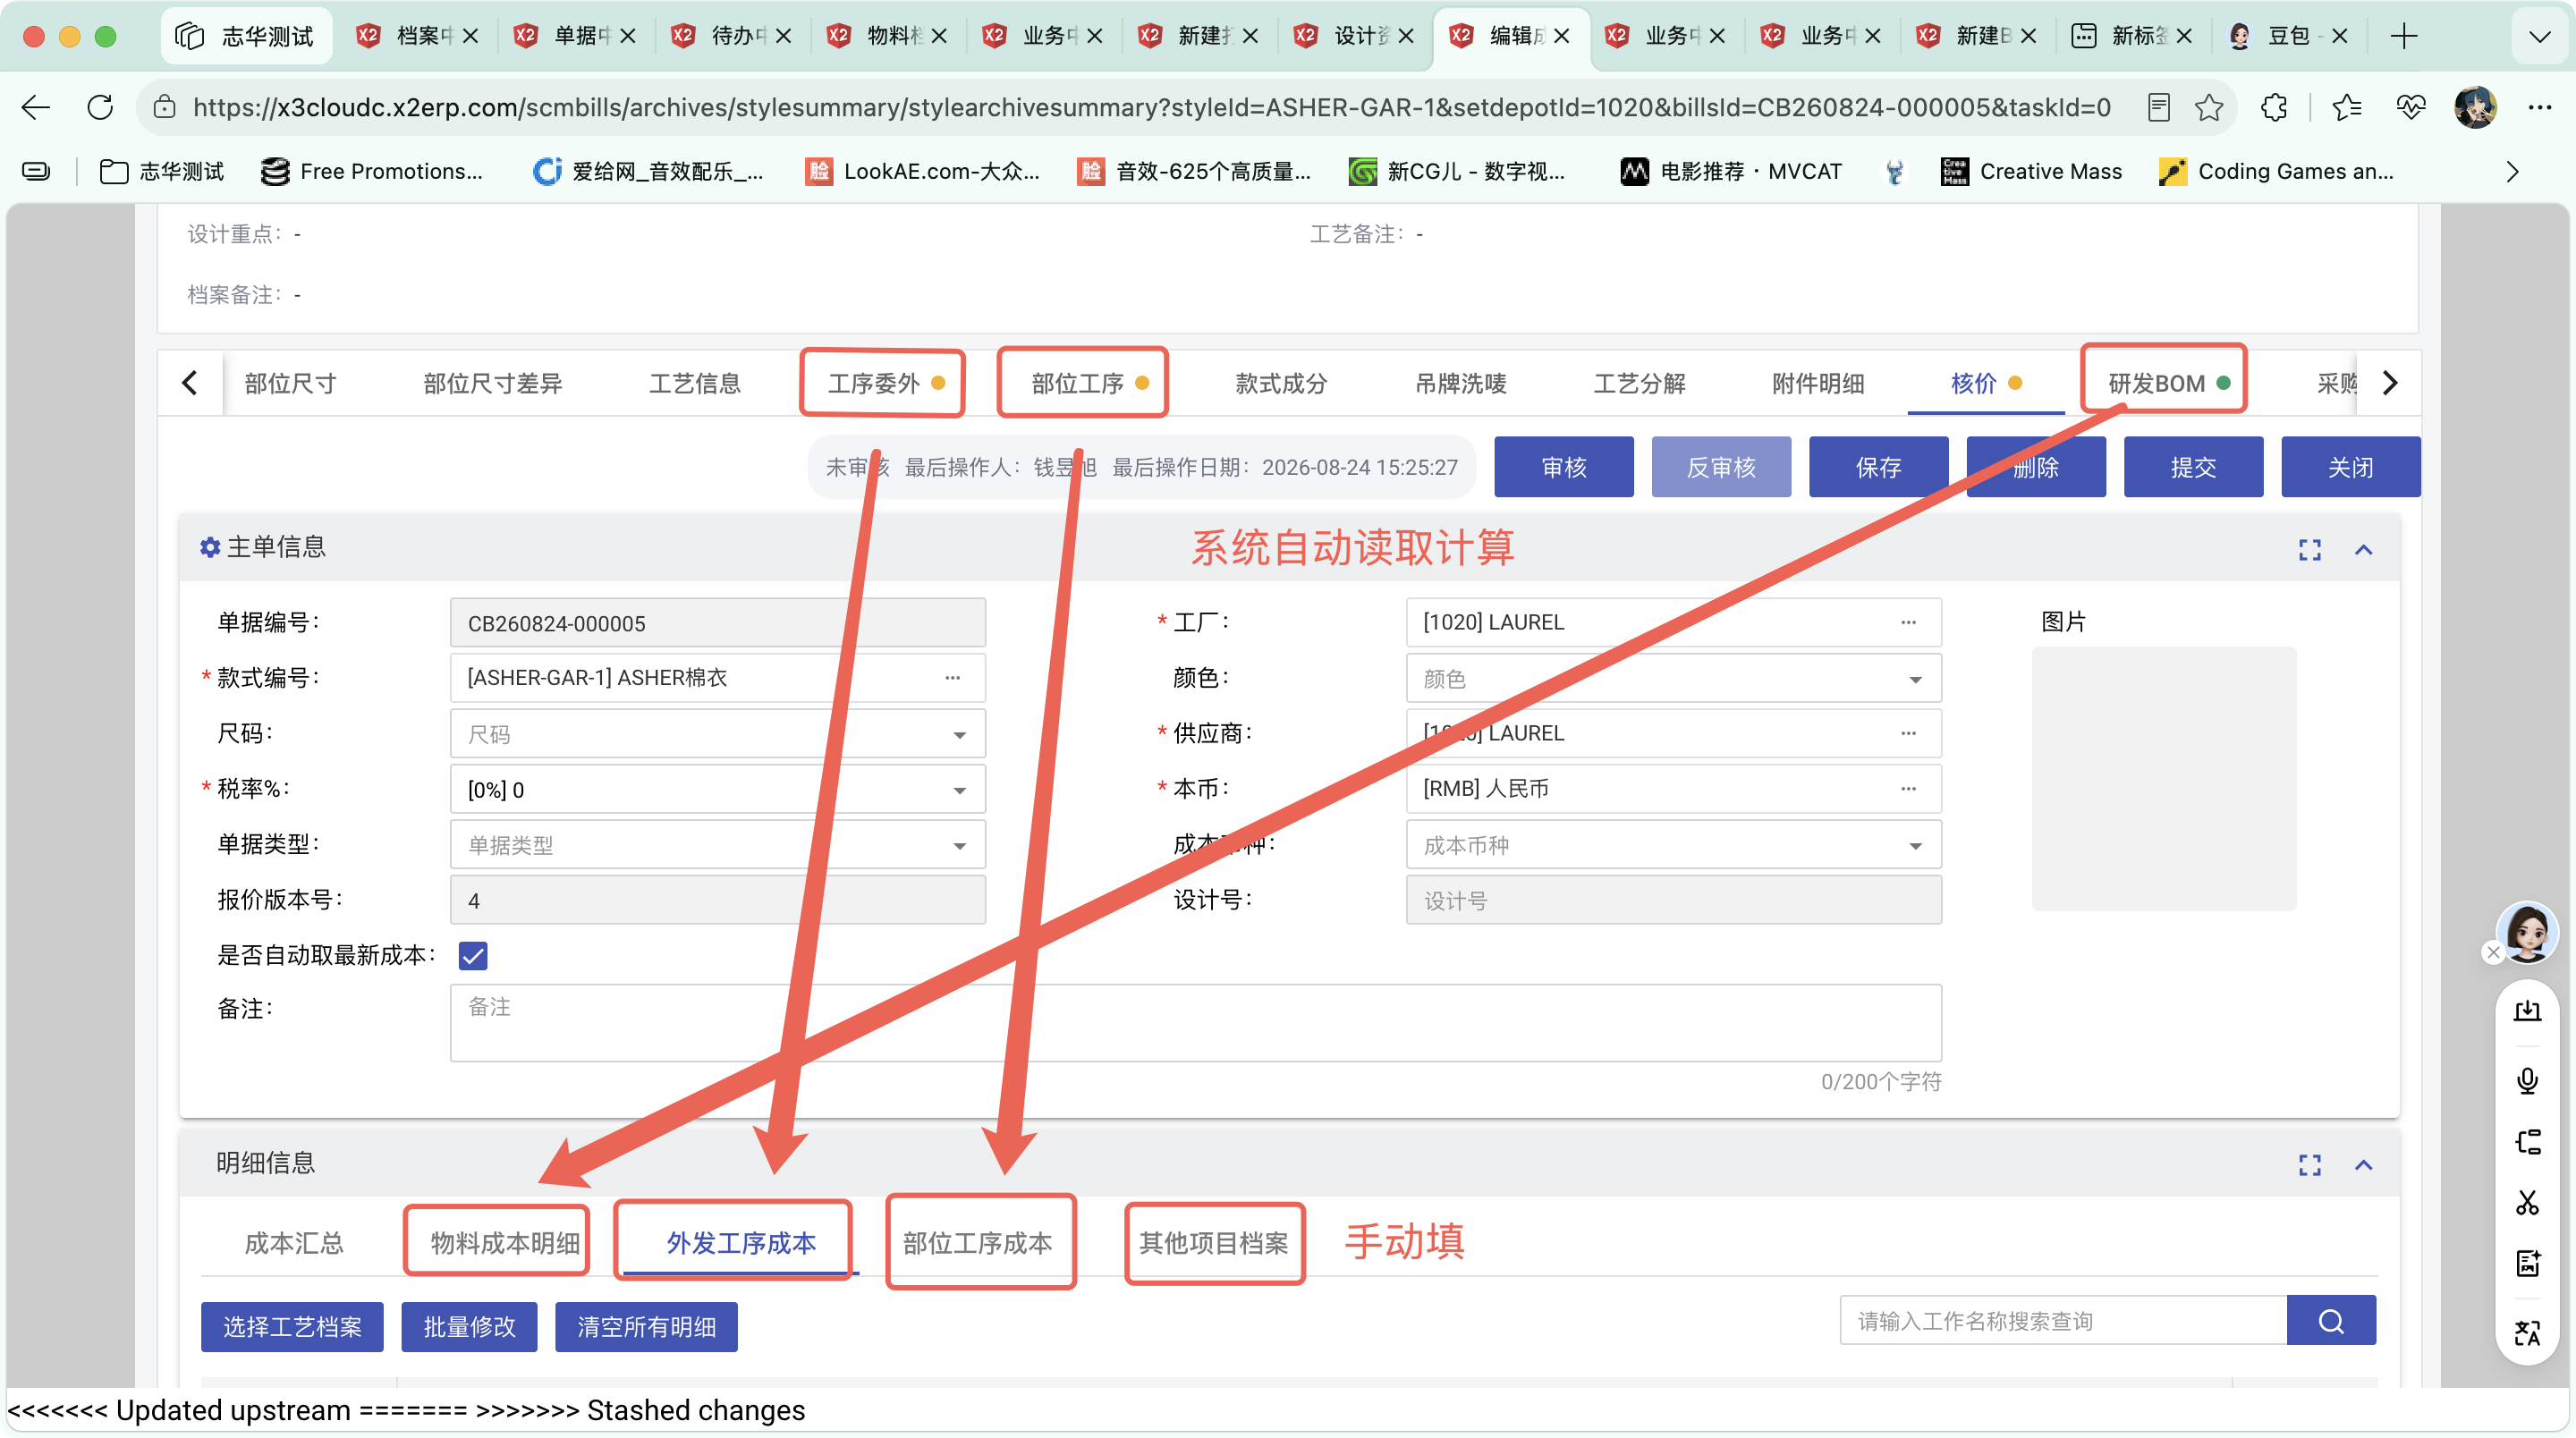Image resolution: width=2576 pixels, height=1438 pixels.
Task: Open the 物料成本明细 detail tab
Action: pos(505,1243)
